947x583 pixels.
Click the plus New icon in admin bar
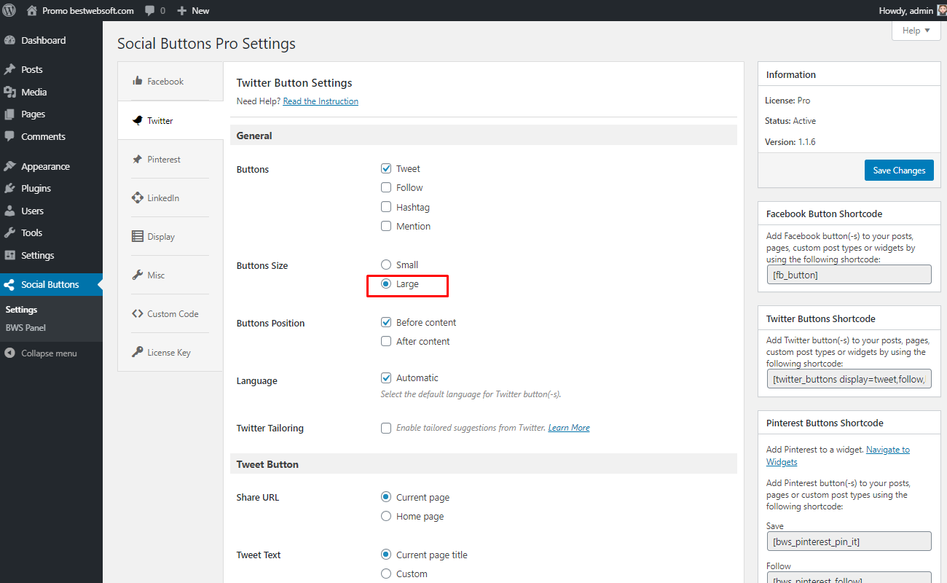click(x=182, y=11)
